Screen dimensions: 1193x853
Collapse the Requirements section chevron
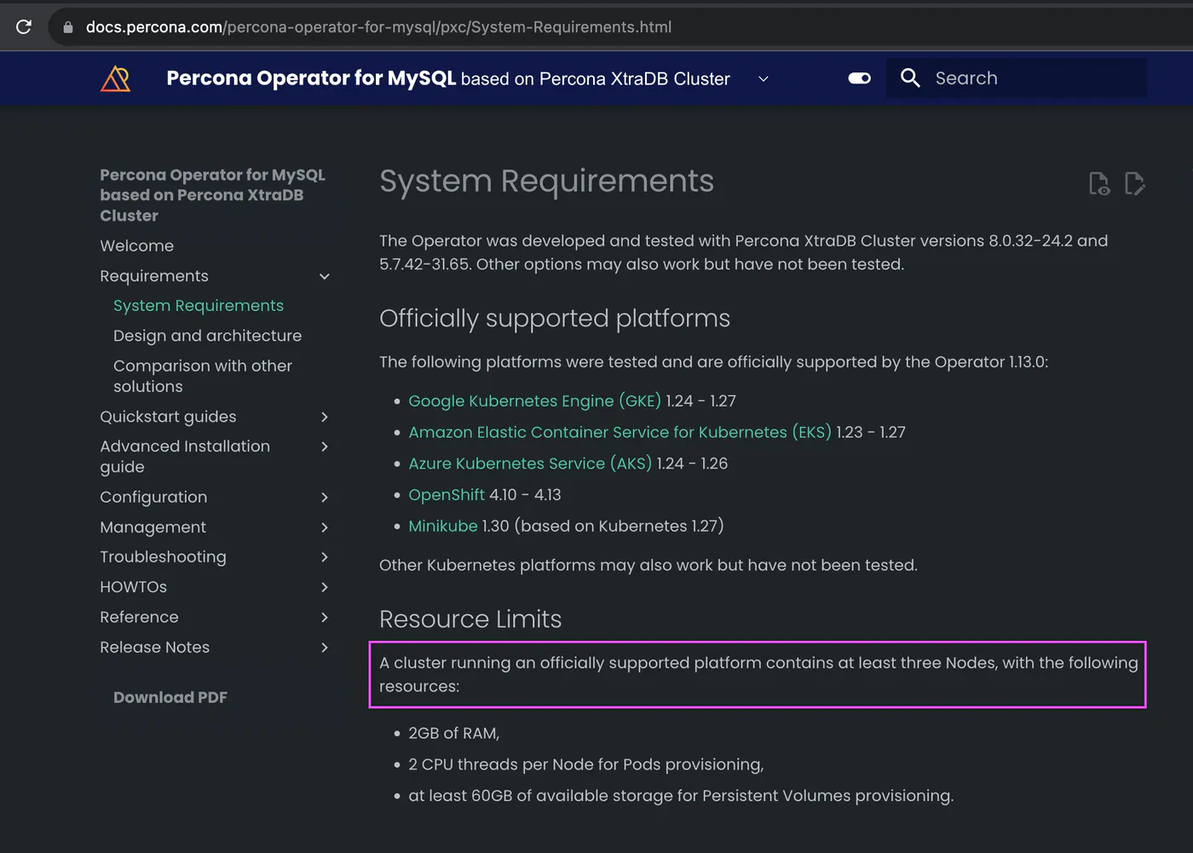click(324, 276)
